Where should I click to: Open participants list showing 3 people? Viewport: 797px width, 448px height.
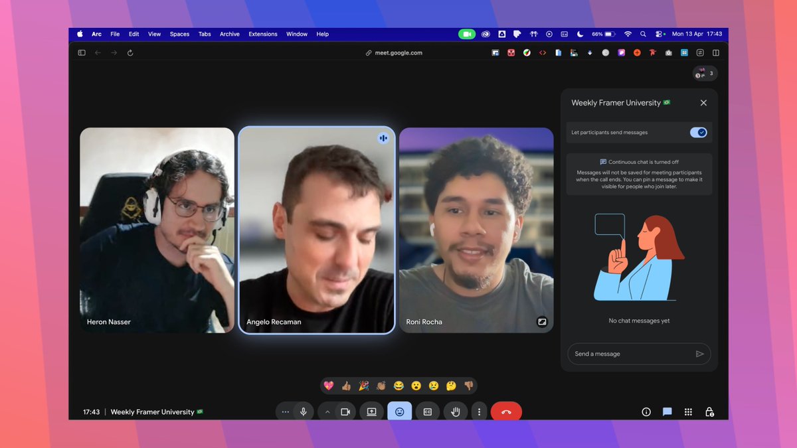coord(705,74)
